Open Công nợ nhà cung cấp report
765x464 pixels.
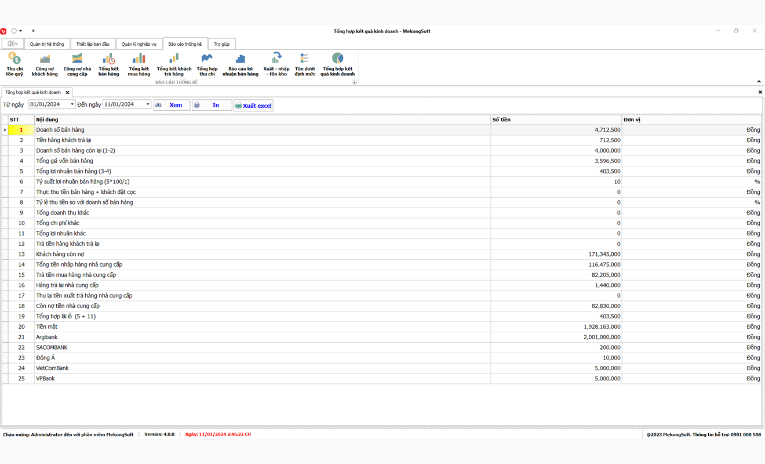pos(77,64)
